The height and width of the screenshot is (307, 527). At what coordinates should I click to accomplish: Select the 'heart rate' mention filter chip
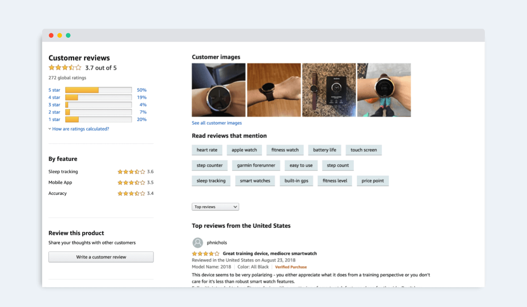[207, 150]
